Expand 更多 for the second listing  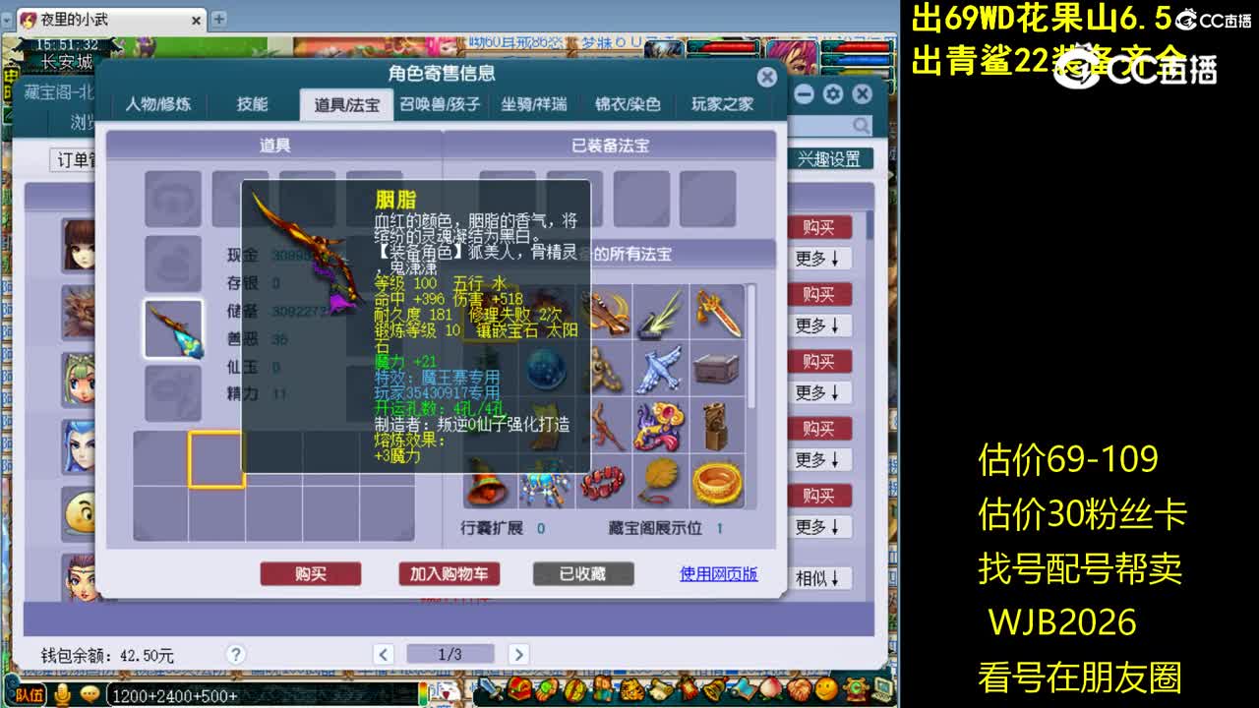(818, 325)
